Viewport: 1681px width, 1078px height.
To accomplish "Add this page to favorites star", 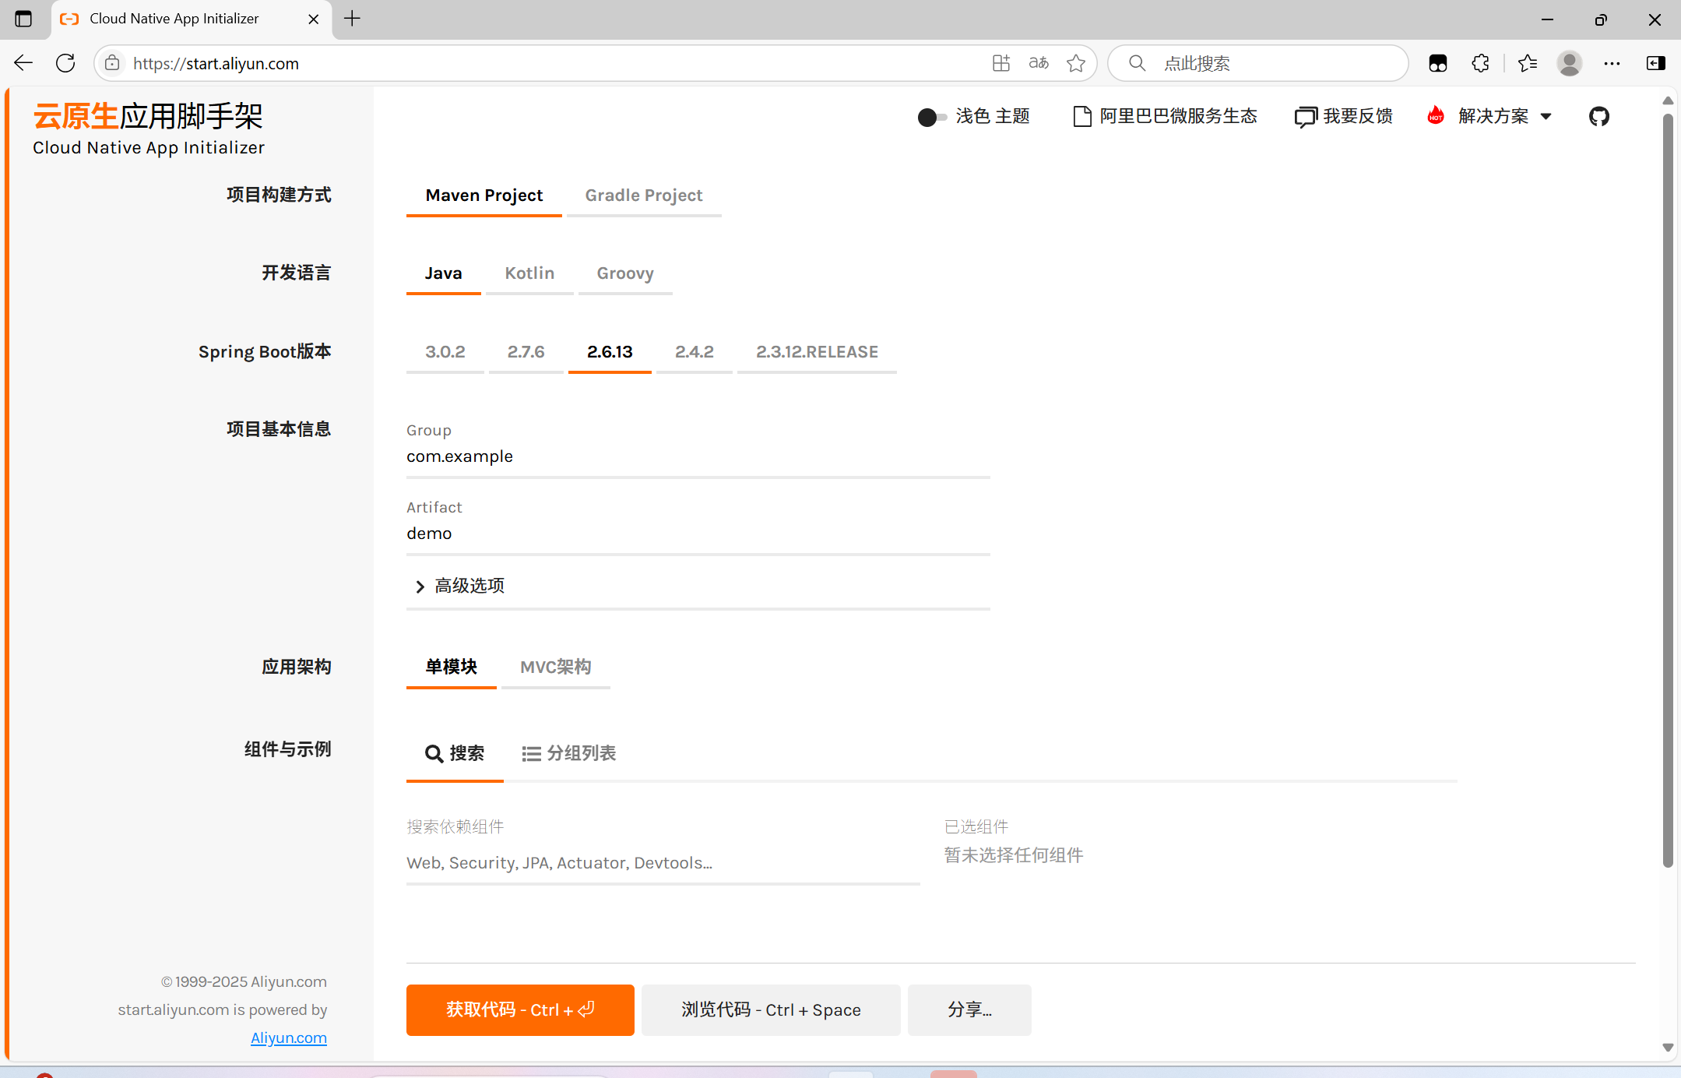I will (1076, 63).
